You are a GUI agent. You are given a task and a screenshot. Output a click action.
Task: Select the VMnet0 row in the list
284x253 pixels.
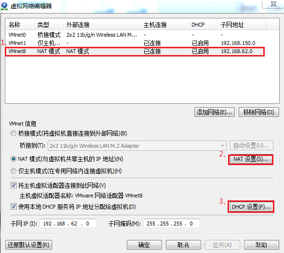pyautogui.click(x=142, y=35)
